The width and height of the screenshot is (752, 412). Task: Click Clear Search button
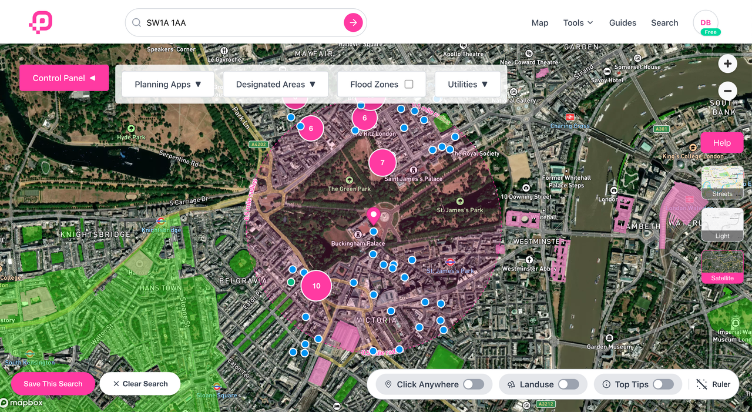tap(140, 384)
